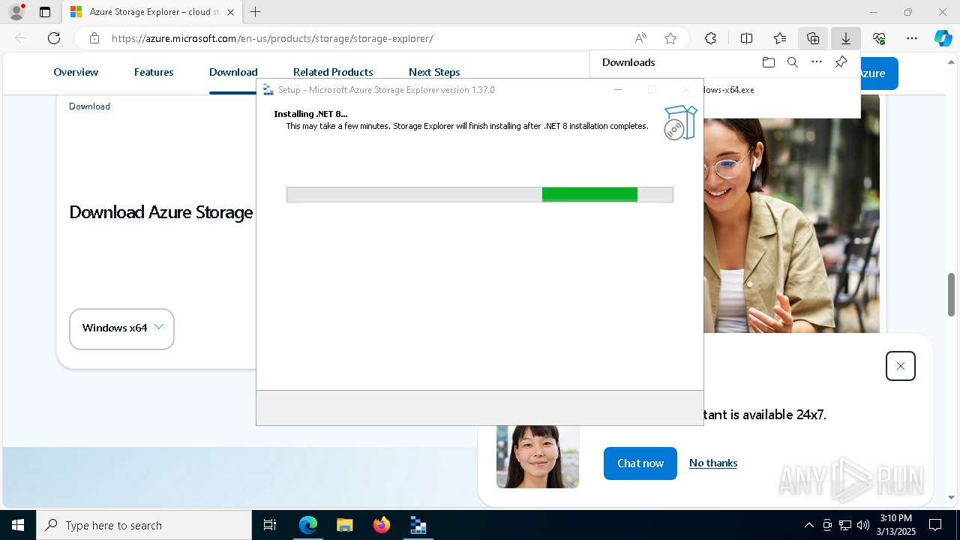The image size is (960, 540).
Task: Open the Related Products tab
Action: coord(333,72)
